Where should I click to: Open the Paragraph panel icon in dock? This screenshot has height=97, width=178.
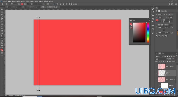153,21
